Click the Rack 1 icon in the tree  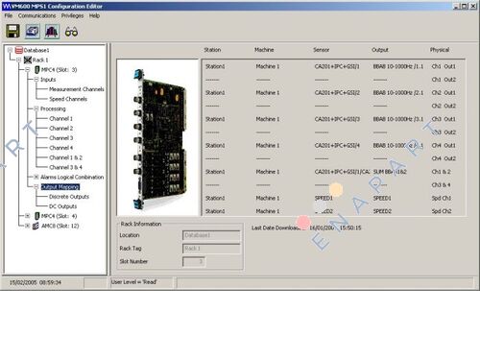[x=28, y=60]
